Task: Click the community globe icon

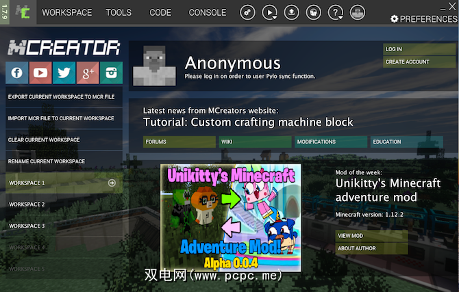Action: [314, 12]
